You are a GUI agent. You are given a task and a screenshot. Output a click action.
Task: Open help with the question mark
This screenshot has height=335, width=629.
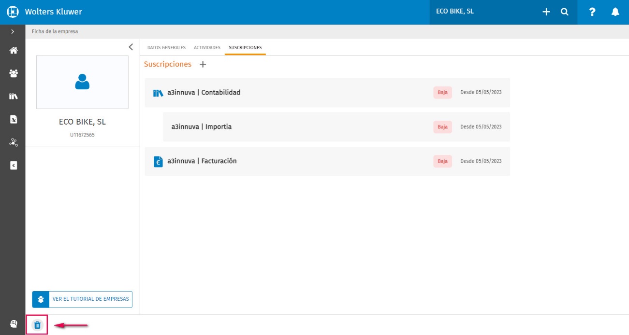coord(592,12)
